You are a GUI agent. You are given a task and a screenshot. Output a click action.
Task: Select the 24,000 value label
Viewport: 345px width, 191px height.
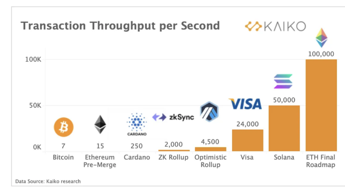(247, 124)
